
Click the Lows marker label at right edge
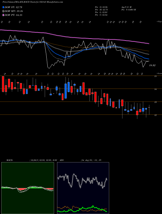pyautogui.click(x=159, y=73)
